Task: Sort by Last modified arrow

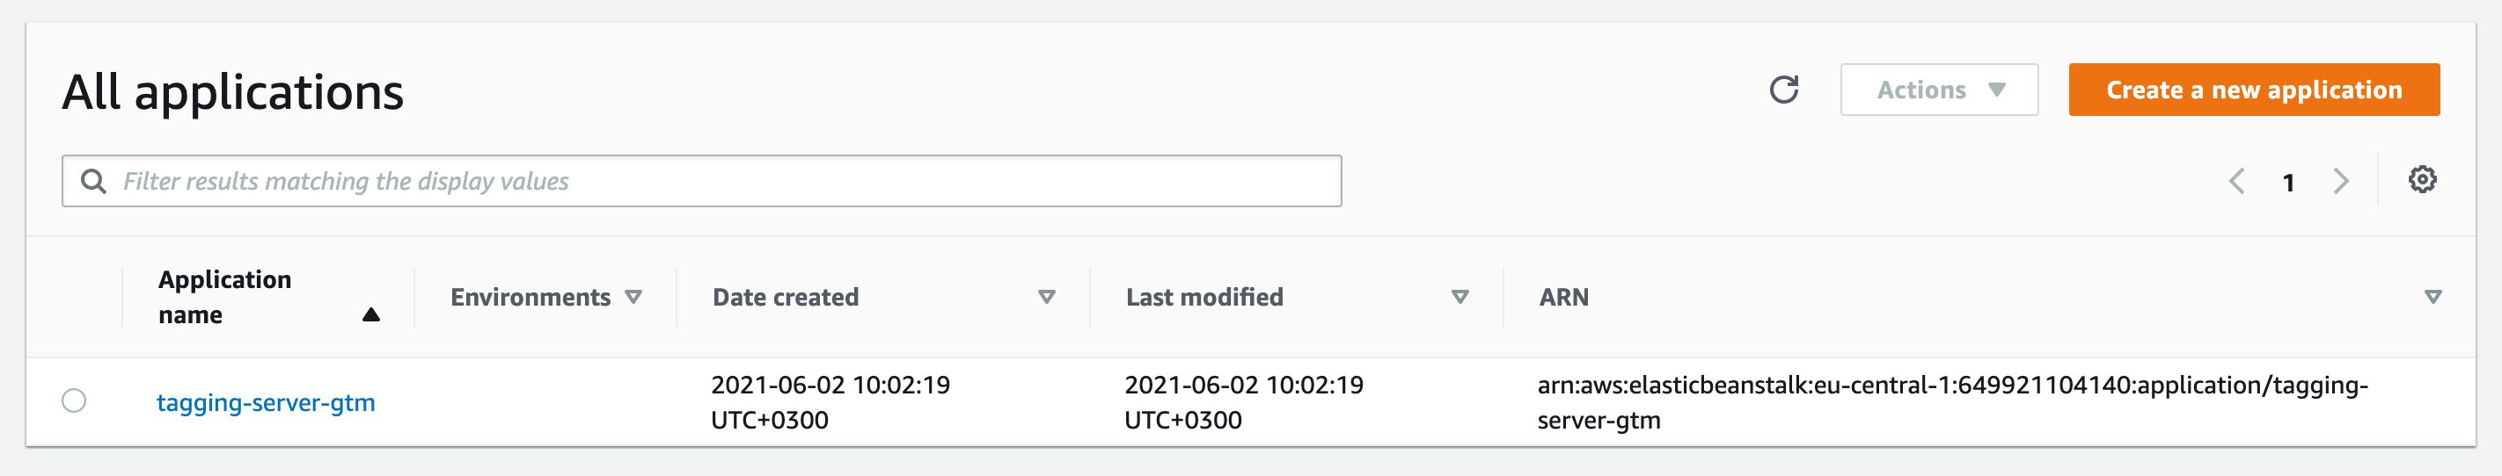Action: point(1459,297)
